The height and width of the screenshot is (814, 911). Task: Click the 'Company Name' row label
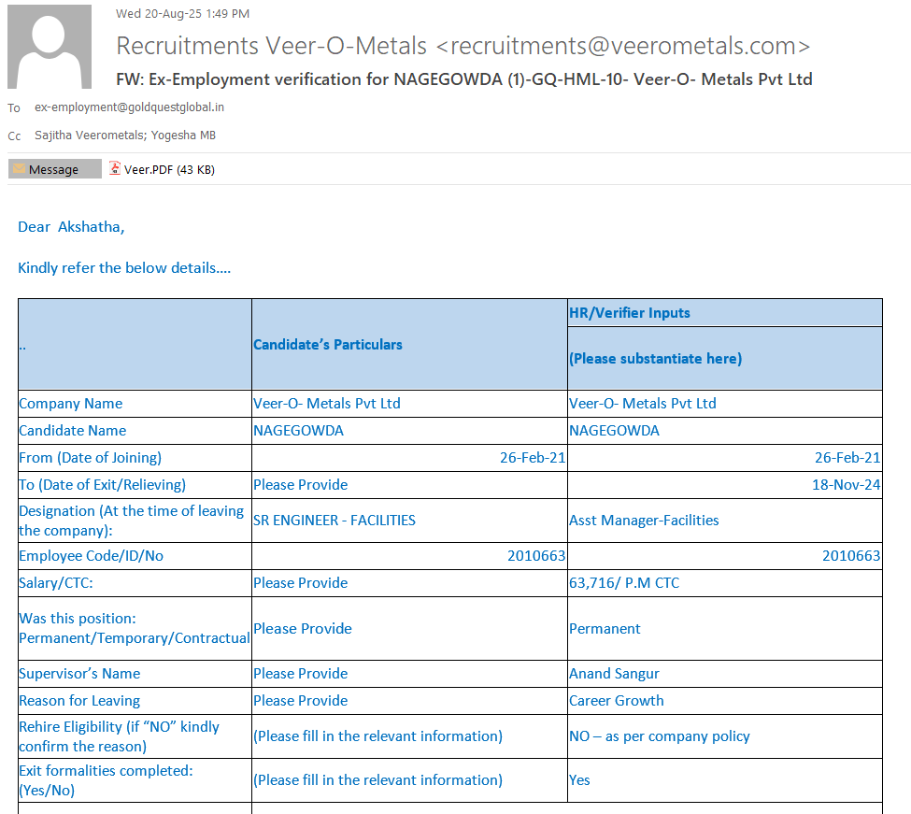(71, 403)
